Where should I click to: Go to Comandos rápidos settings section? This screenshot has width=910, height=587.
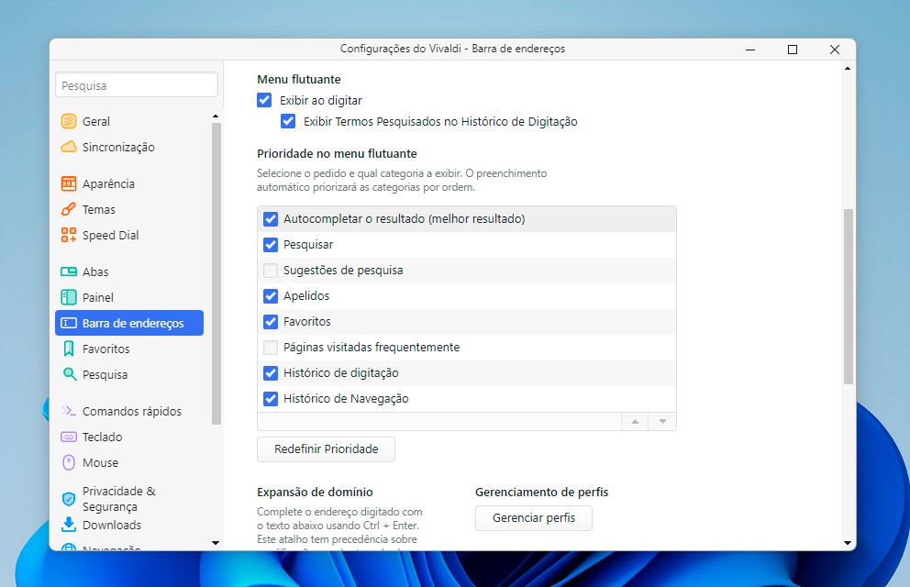point(131,411)
